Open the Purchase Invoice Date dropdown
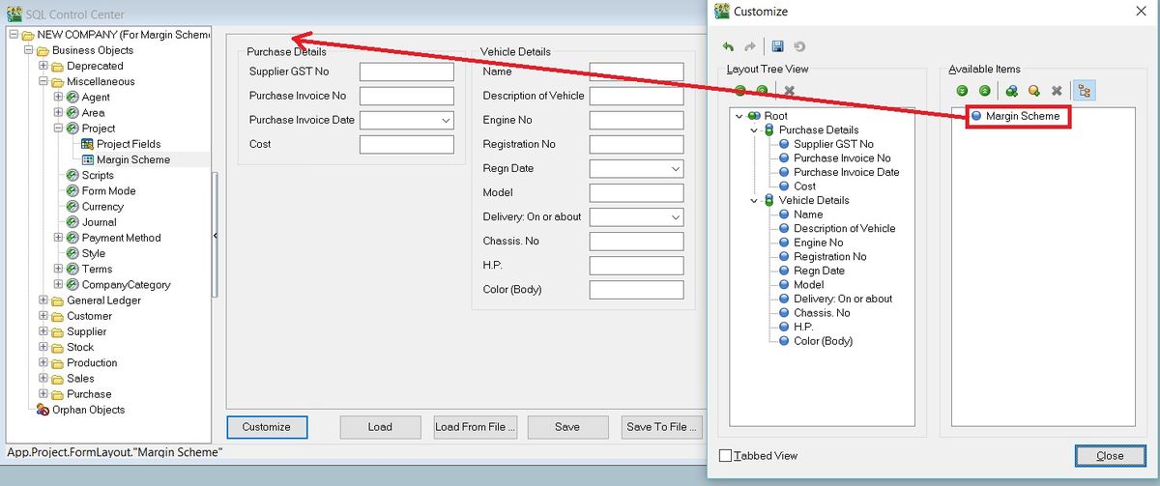This screenshot has width=1160, height=486. pyautogui.click(x=446, y=121)
